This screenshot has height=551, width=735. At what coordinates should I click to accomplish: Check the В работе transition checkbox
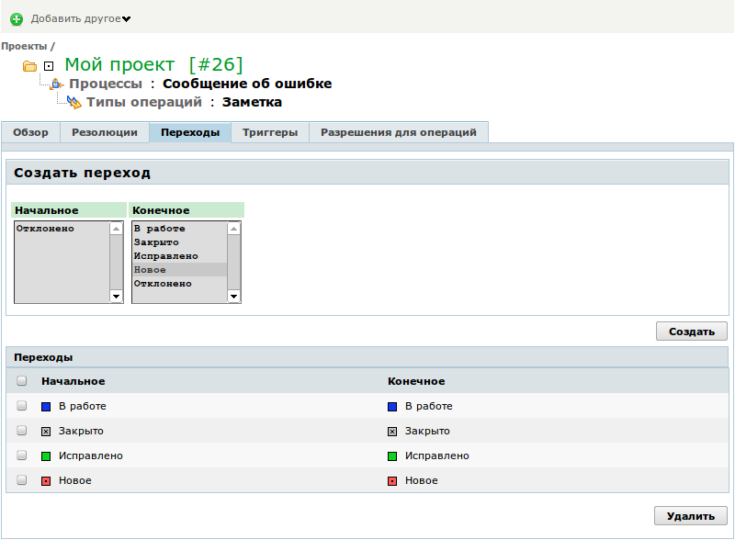pyautogui.click(x=22, y=406)
